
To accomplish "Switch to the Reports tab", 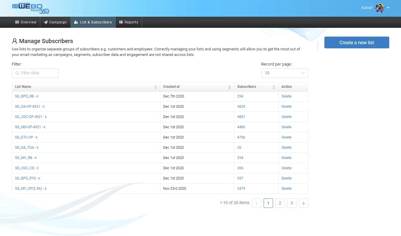I will coord(129,22).
